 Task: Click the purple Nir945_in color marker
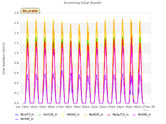coord(17,119)
